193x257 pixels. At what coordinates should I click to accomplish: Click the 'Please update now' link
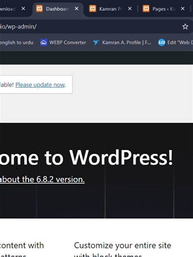pyautogui.click(x=40, y=85)
